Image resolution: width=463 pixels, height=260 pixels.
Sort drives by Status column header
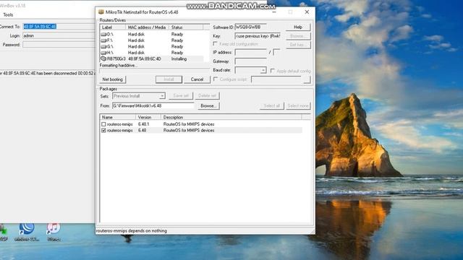tap(186, 27)
